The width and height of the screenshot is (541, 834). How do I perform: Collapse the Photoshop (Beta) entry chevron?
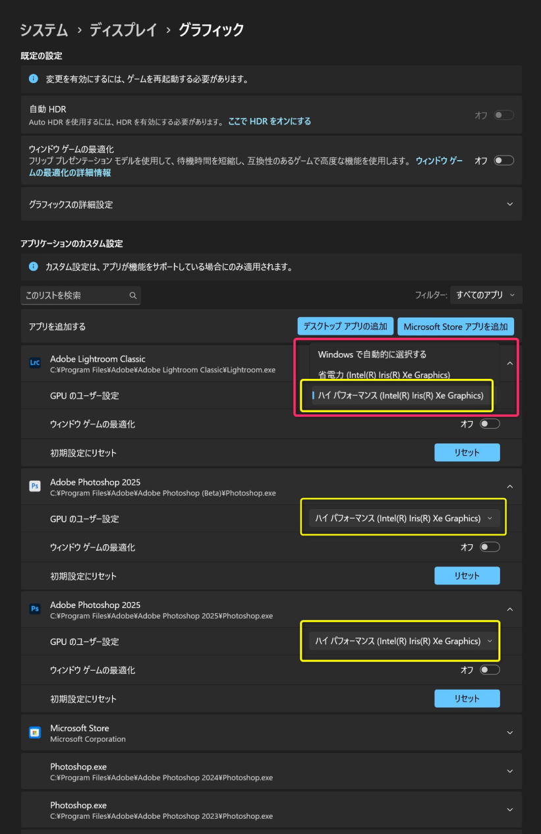[509, 486]
